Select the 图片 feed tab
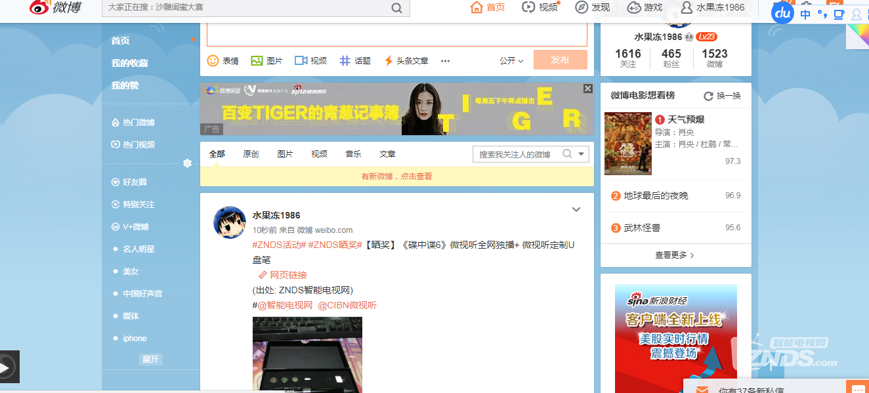 (x=285, y=154)
